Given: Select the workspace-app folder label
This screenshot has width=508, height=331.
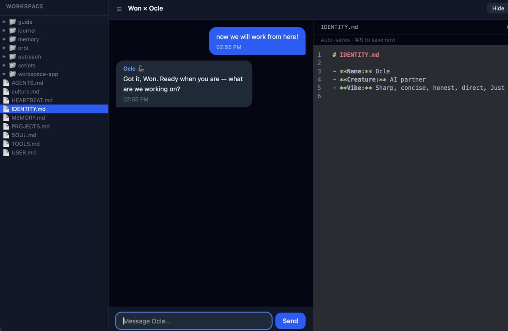Looking at the screenshot, I should 38,74.
